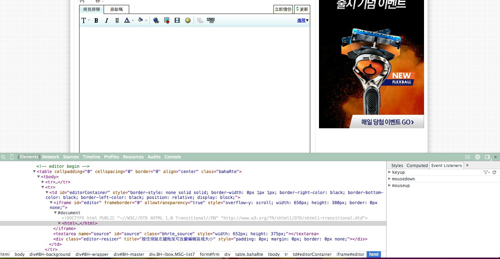Screen dimensions: 500x259
Task: Show the console drawer icon
Action: click(x=467, y=157)
